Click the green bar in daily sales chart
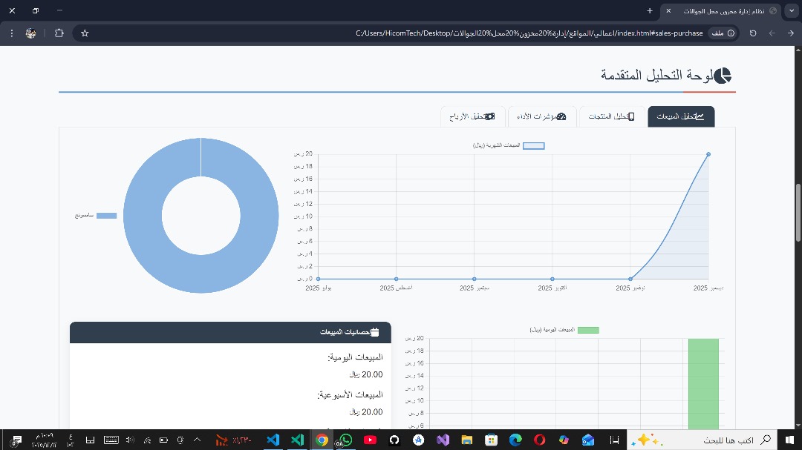This screenshot has width=802, height=450. pyautogui.click(x=703, y=383)
